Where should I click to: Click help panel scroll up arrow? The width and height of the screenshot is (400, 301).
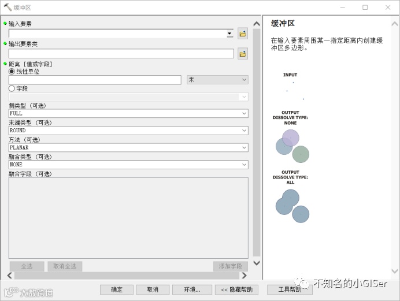click(395, 24)
